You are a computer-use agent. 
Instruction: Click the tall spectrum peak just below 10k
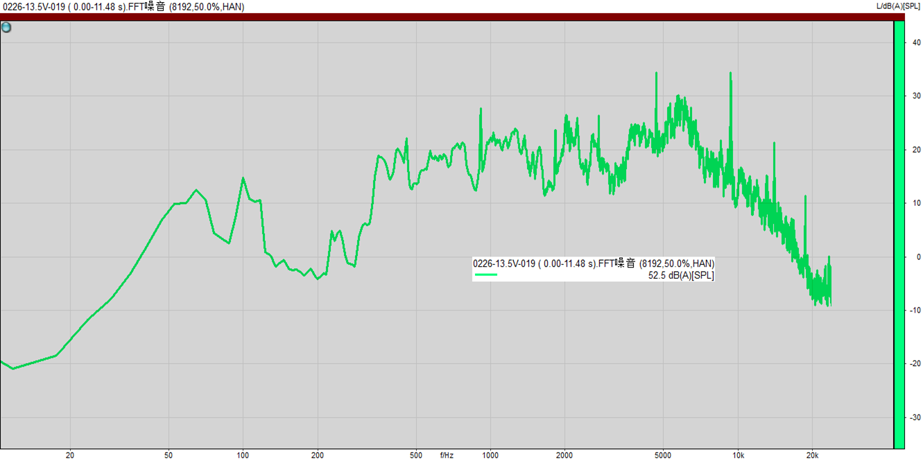click(730, 73)
